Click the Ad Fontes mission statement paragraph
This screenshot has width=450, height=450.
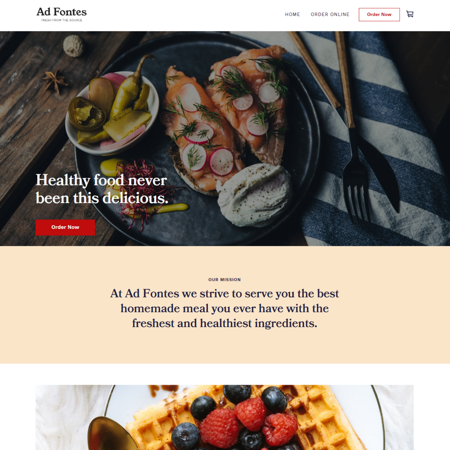225,308
